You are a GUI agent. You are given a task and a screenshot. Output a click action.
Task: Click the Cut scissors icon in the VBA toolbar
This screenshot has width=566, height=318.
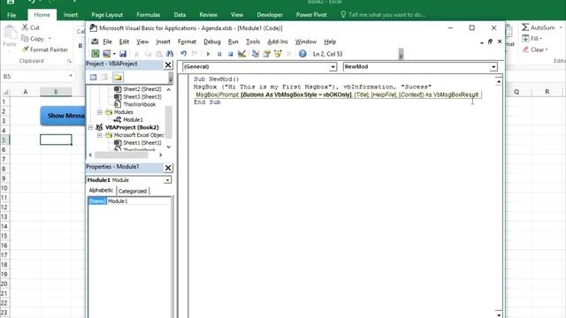(136, 54)
